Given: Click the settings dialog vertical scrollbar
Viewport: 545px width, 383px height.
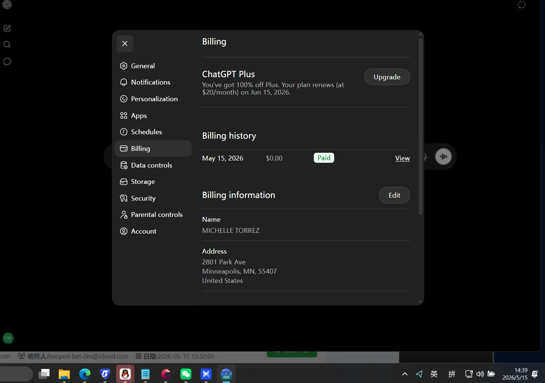Looking at the screenshot, I should pyautogui.click(x=421, y=126).
